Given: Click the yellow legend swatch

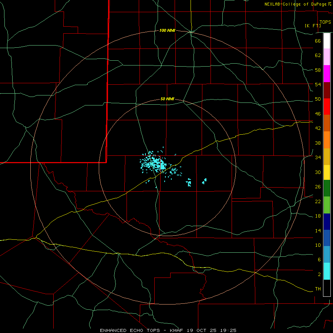Looking at the screenshot, I should [x=327, y=172].
